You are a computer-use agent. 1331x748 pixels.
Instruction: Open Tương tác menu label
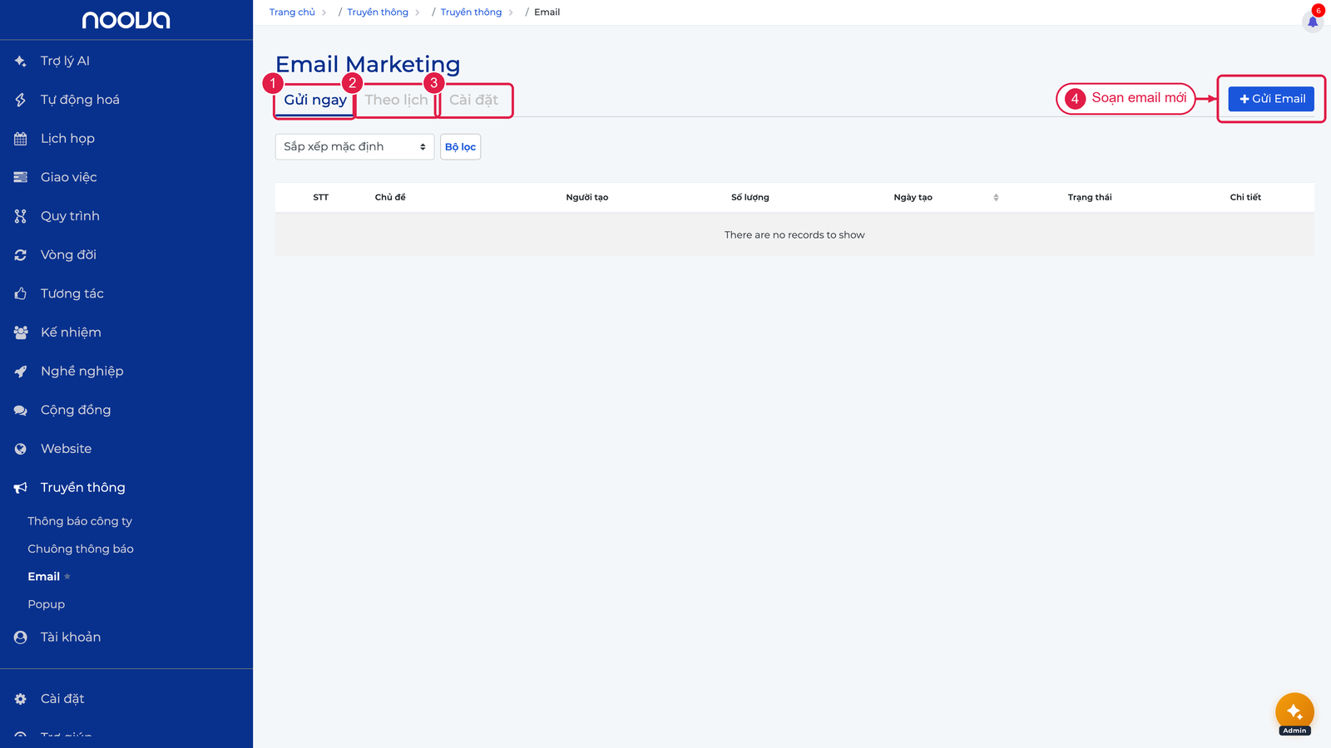pos(72,293)
